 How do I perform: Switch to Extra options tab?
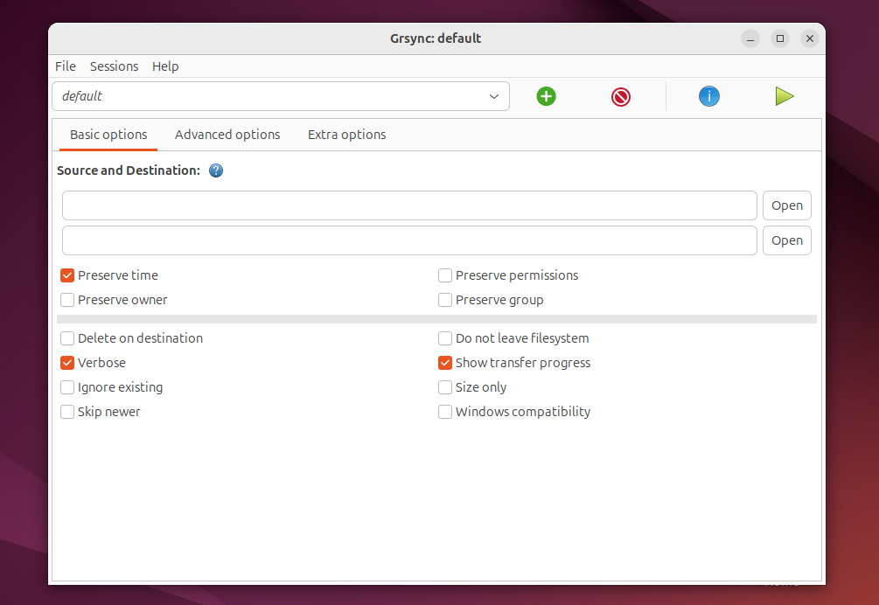click(346, 135)
